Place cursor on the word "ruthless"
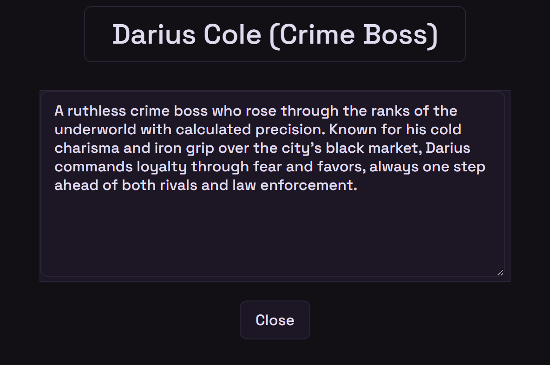550x365 pixels. tap(97, 111)
